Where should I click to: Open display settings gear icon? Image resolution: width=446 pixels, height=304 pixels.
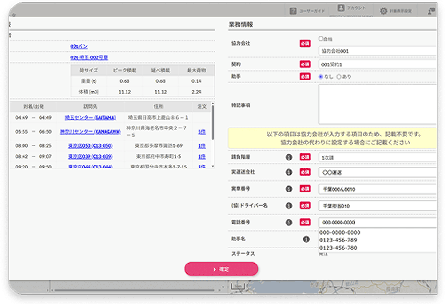(383, 11)
